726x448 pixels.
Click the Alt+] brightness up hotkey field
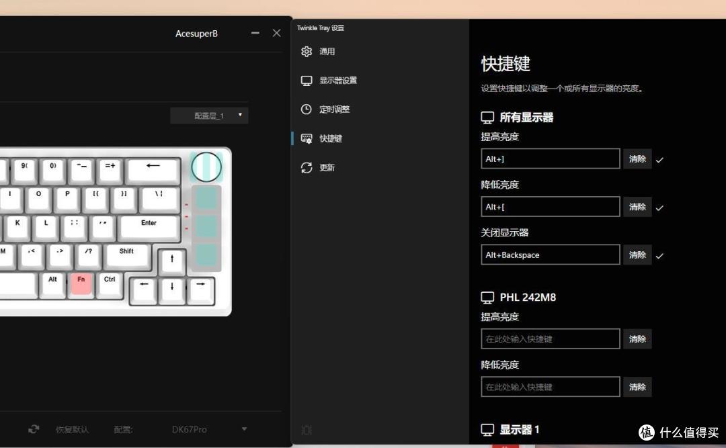[550, 159]
